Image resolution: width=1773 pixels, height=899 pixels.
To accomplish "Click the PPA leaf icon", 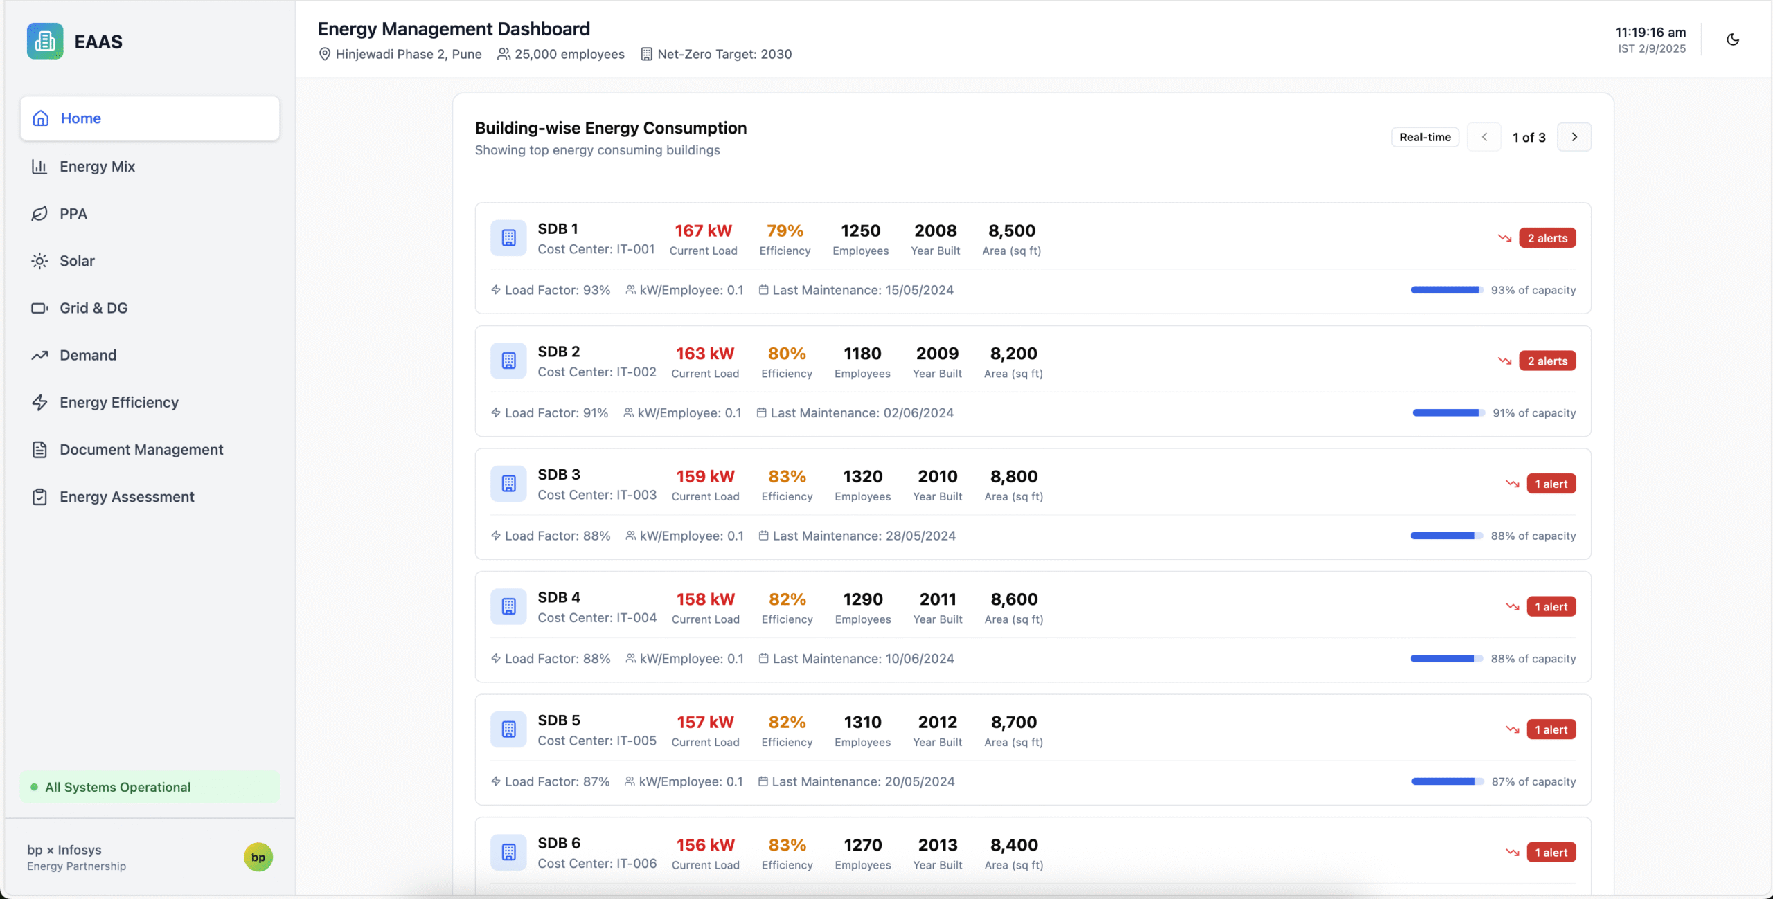I will [x=39, y=214].
